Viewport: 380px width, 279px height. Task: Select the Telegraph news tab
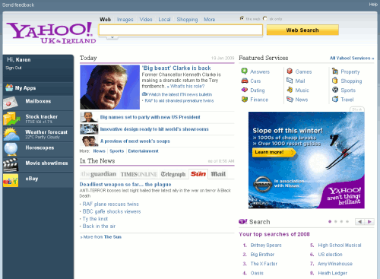point(173,174)
